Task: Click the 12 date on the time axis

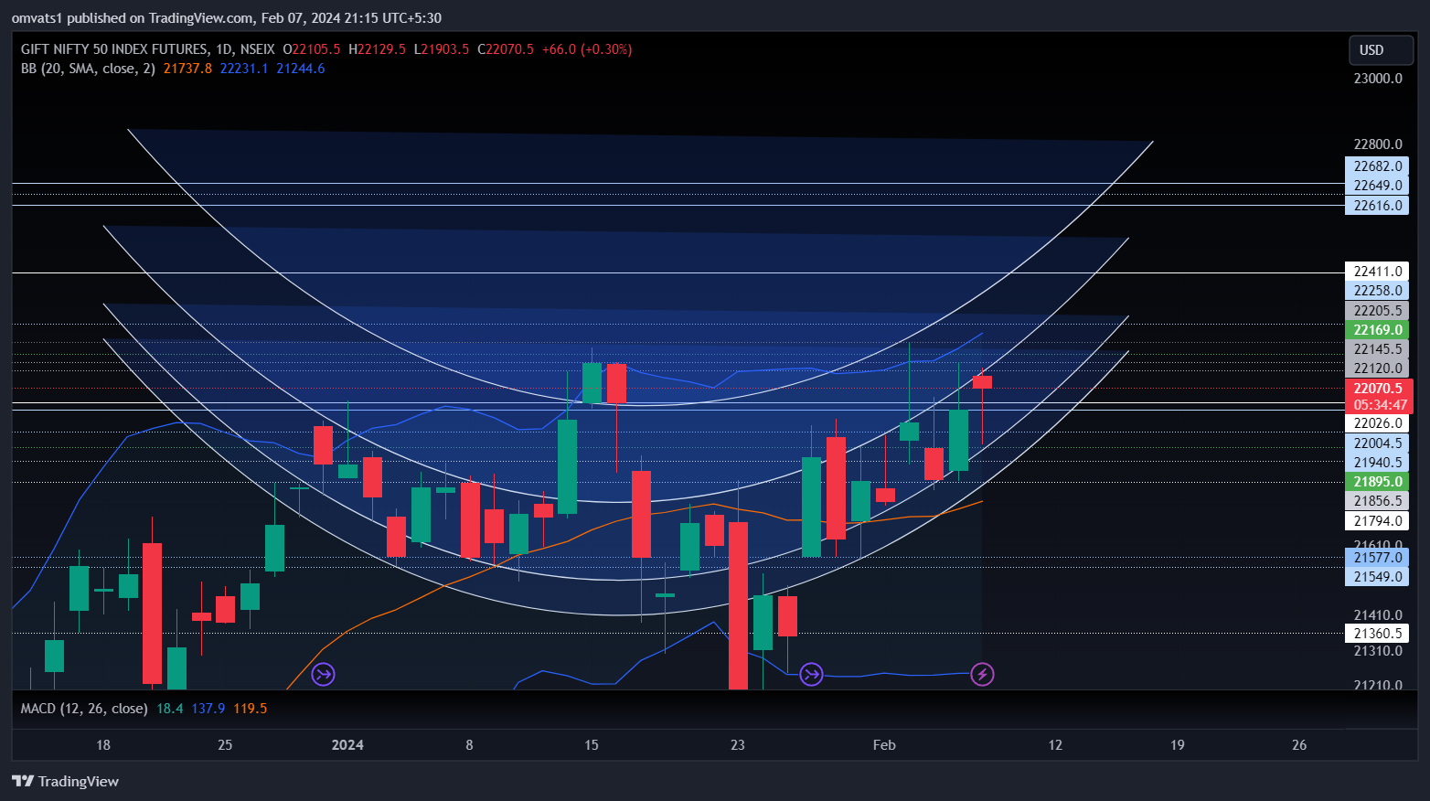Action: tap(1055, 745)
